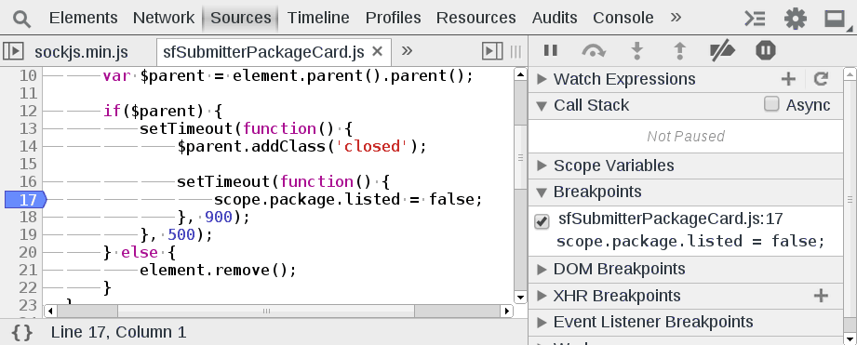Toggle the console drawer icon
The image size is (857, 345).
(755, 20)
